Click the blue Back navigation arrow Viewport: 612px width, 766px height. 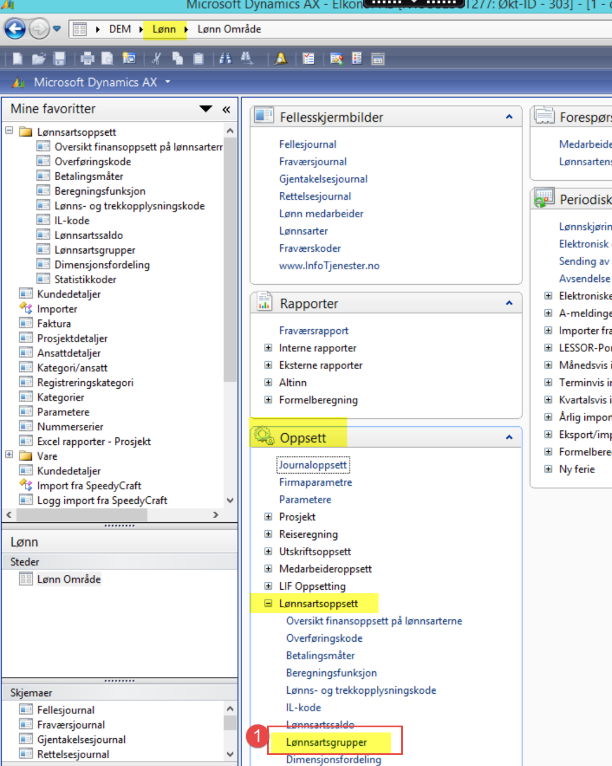click(x=15, y=28)
